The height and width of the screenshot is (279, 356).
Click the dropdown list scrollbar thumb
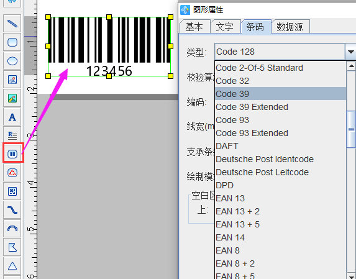[351, 129]
